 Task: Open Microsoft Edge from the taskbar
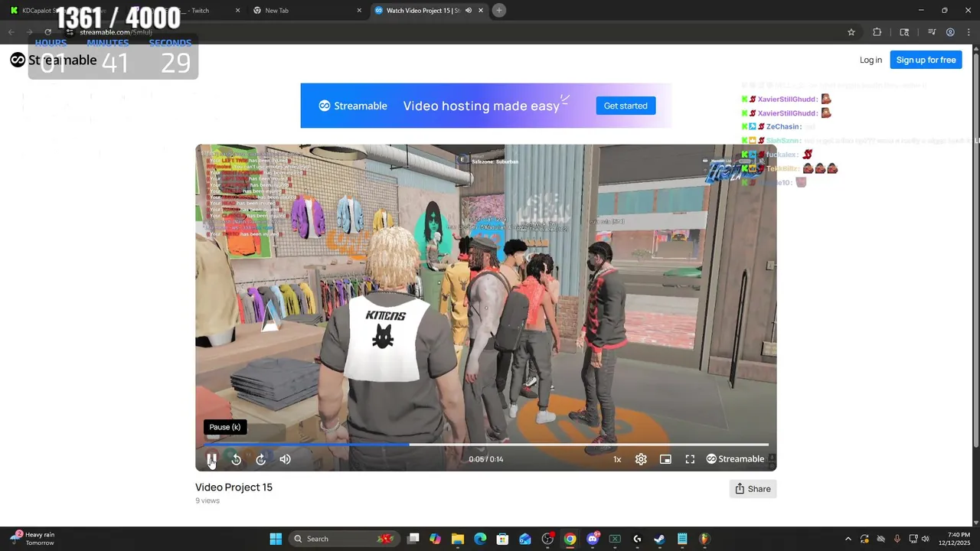tap(480, 539)
